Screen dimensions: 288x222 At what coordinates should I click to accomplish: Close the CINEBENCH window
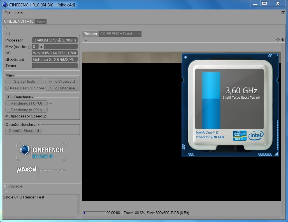[278, 3]
